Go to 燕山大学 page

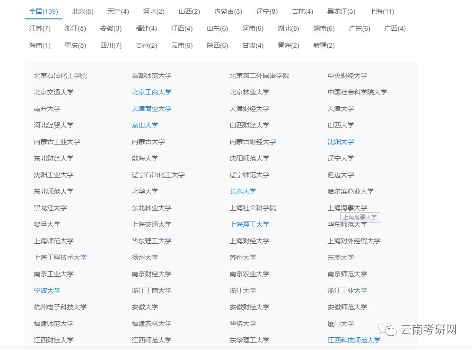tap(145, 125)
